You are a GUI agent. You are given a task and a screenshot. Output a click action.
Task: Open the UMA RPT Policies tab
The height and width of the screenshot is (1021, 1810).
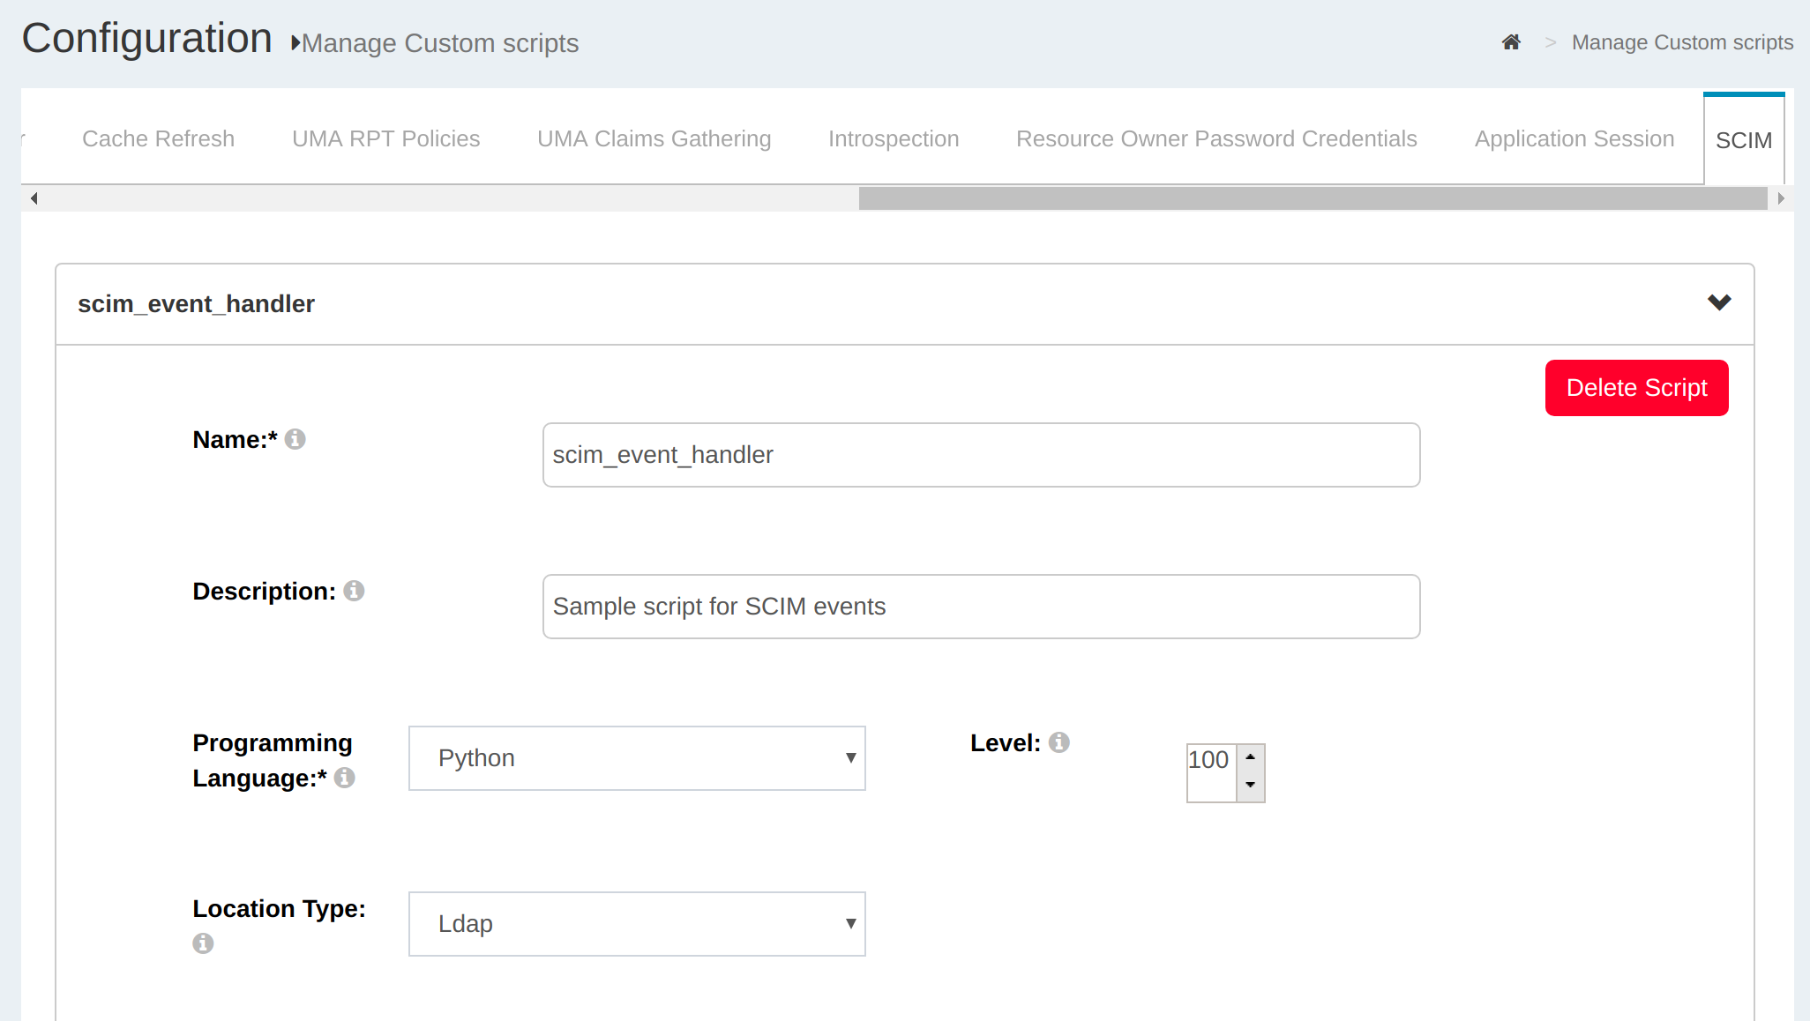(385, 139)
